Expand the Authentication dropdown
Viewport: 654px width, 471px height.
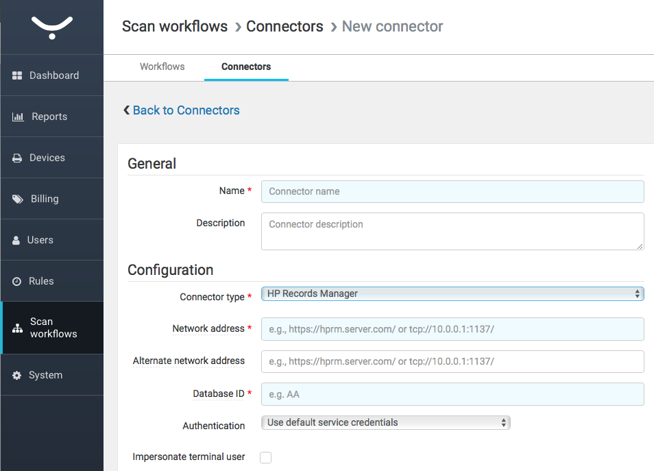386,423
